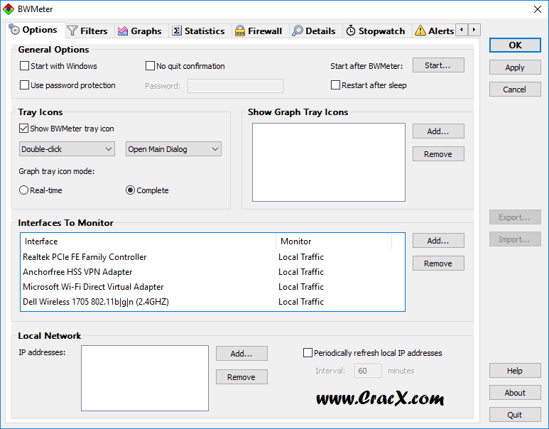Click Remove for Interfaces To Monitor
549x429 pixels.
coord(438,264)
